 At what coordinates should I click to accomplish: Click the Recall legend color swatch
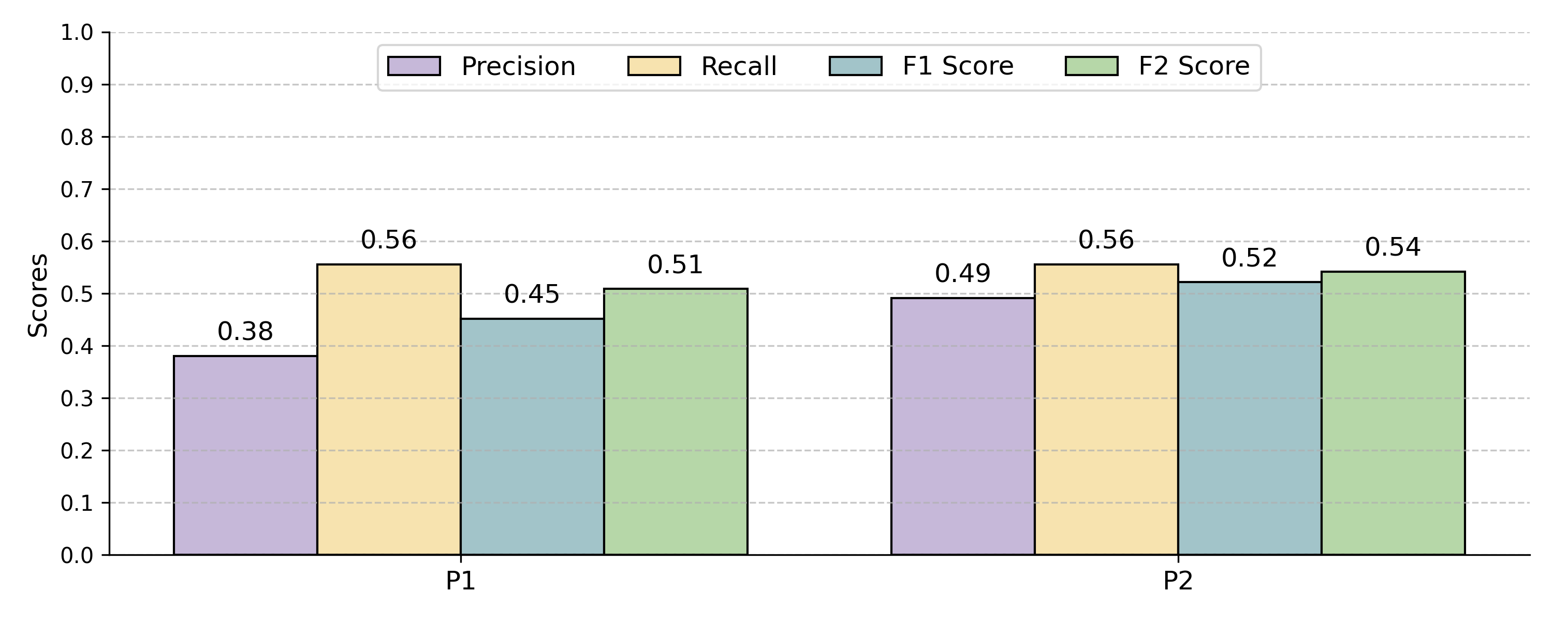point(653,66)
